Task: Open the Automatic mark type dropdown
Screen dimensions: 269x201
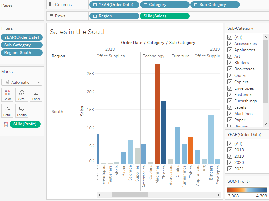Action: pyautogui.click(x=39, y=82)
